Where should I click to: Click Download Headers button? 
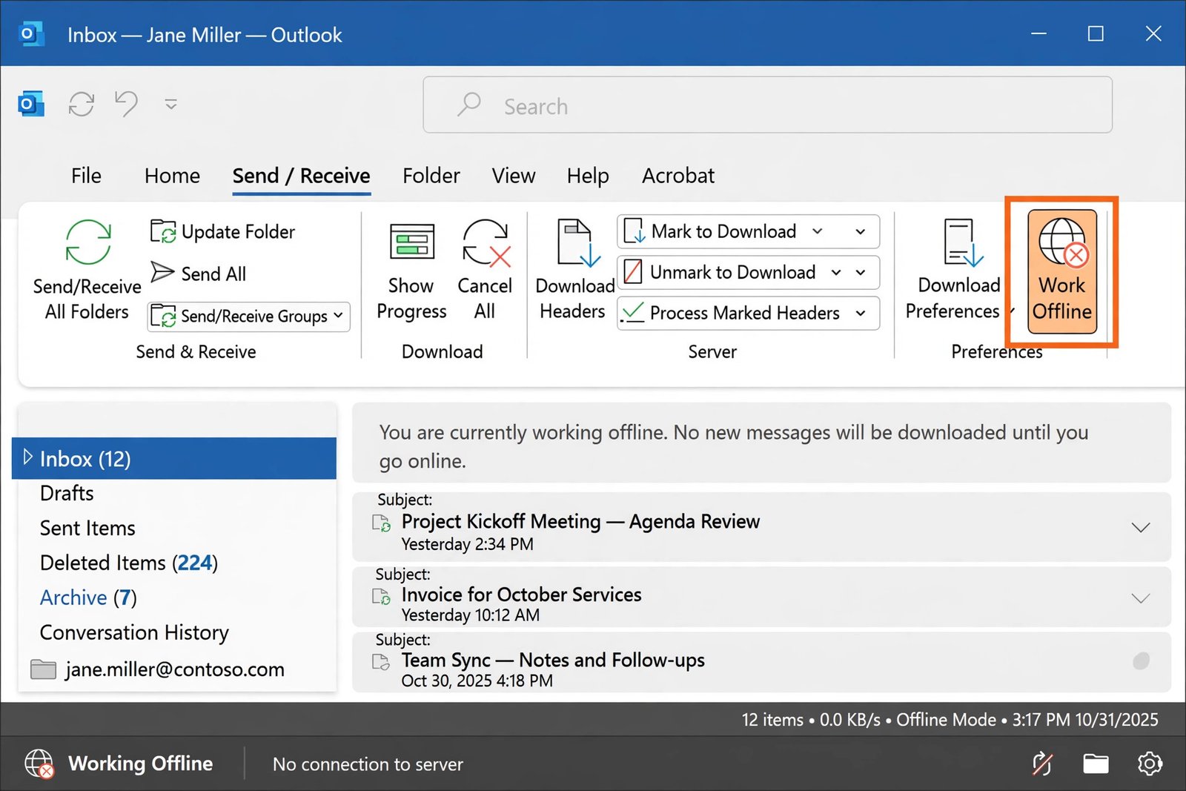tap(574, 271)
